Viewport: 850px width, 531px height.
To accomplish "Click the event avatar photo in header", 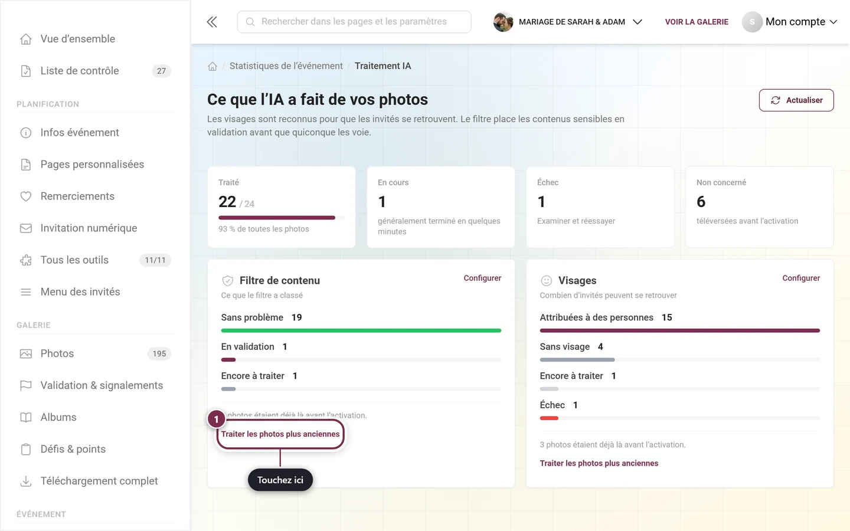I will 503,22.
